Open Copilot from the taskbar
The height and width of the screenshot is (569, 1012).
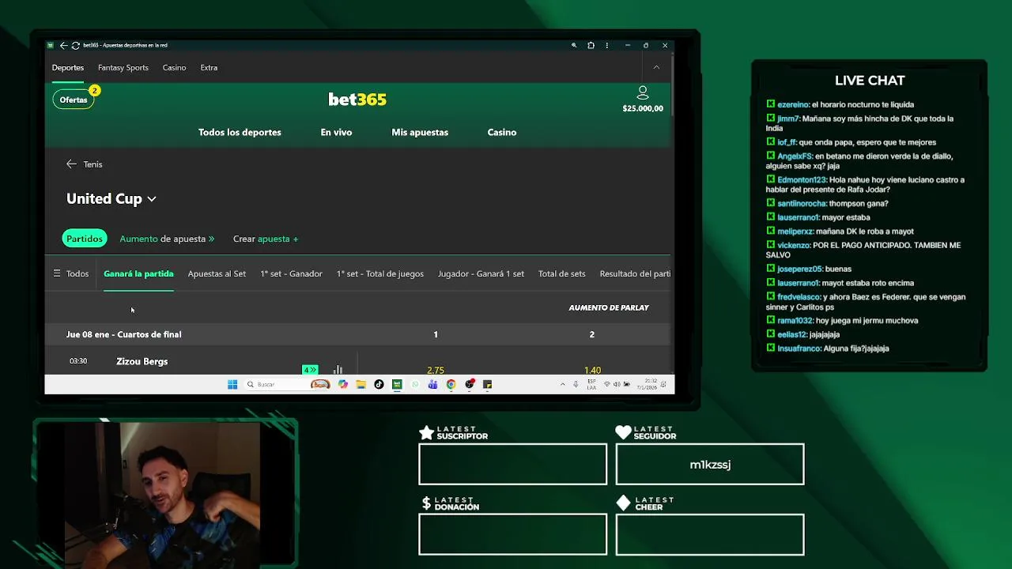(x=342, y=384)
